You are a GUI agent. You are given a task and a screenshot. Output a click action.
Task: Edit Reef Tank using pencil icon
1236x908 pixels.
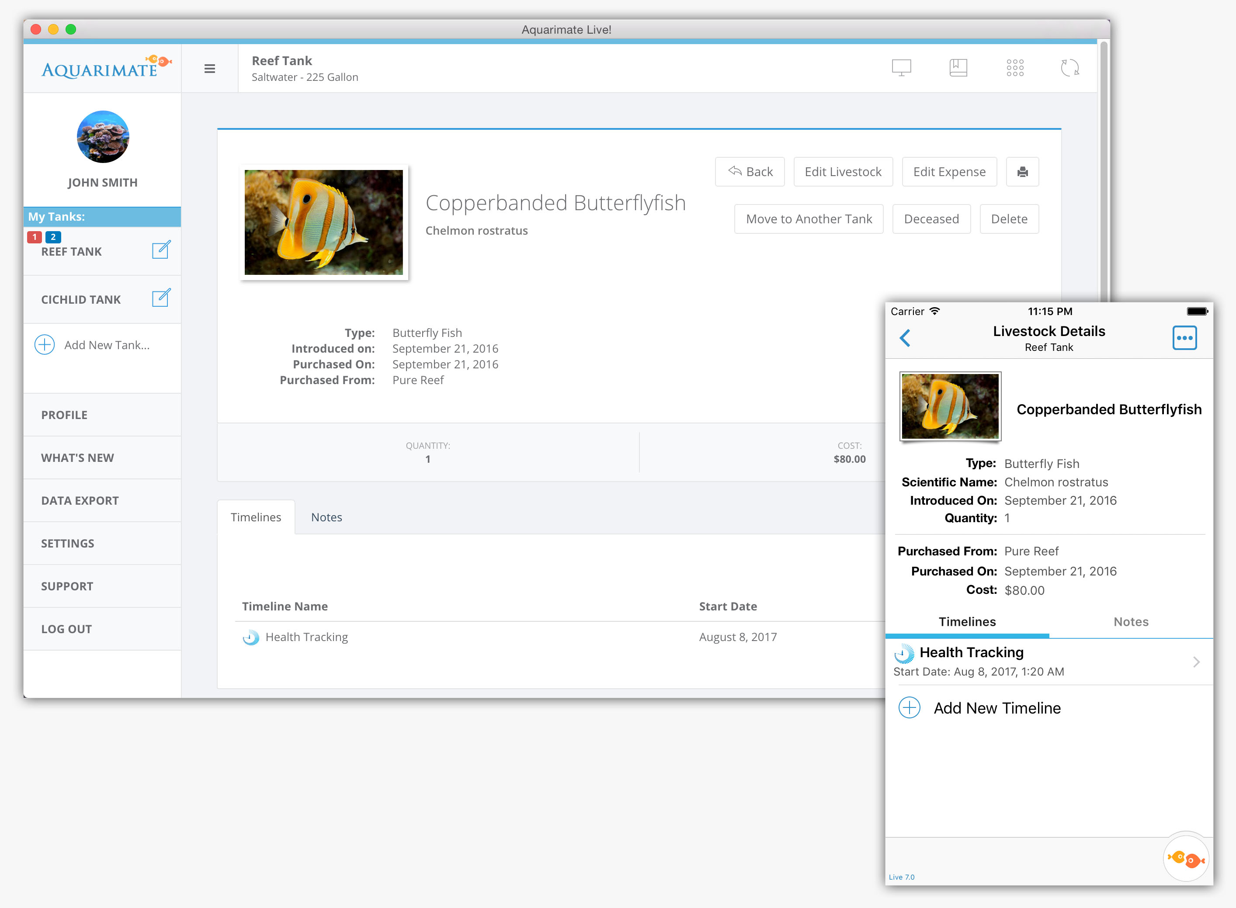coord(161,250)
